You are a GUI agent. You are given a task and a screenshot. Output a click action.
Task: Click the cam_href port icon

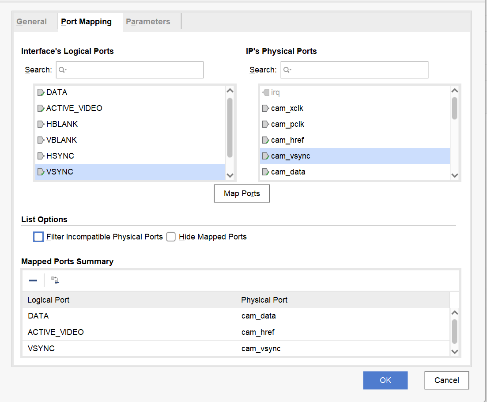[x=265, y=140]
